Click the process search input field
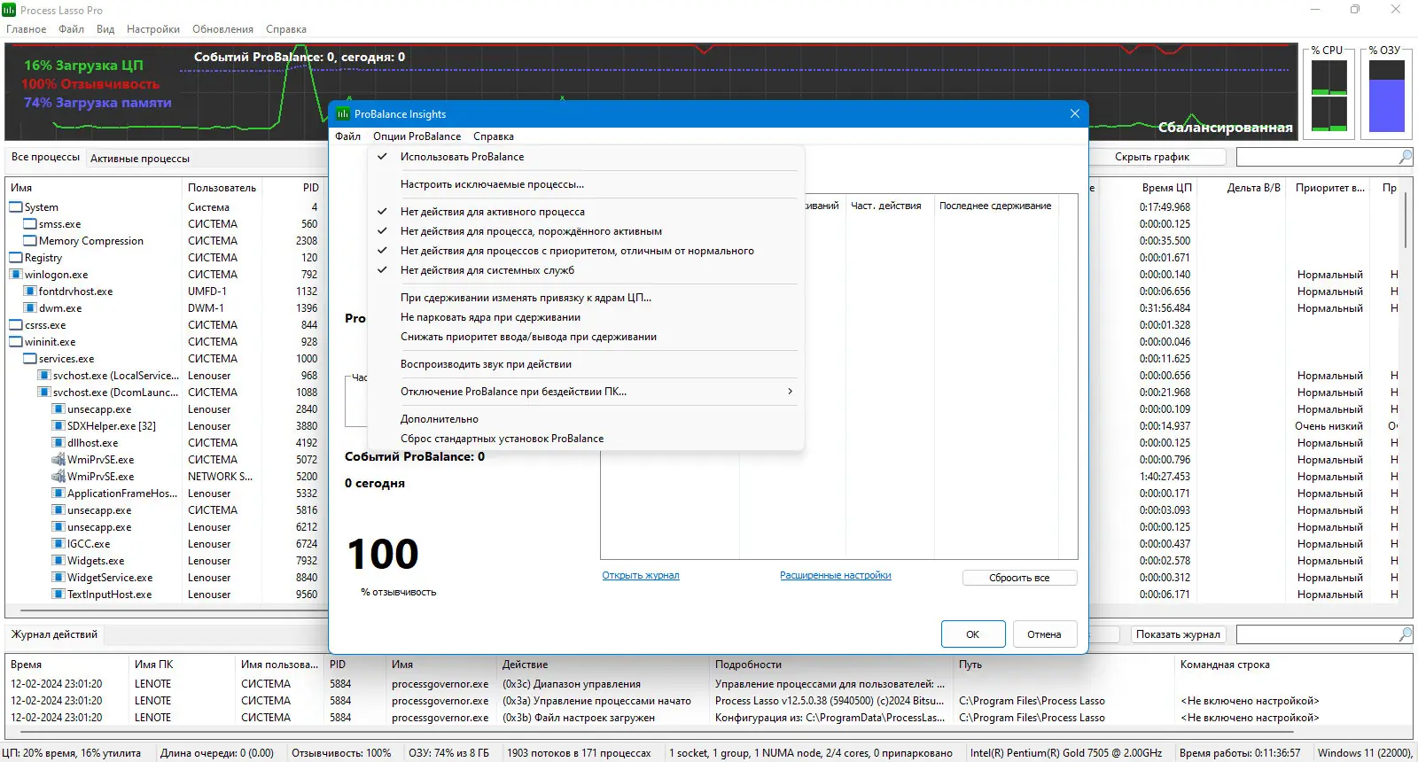This screenshot has width=1418, height=762. [1317, 157]
